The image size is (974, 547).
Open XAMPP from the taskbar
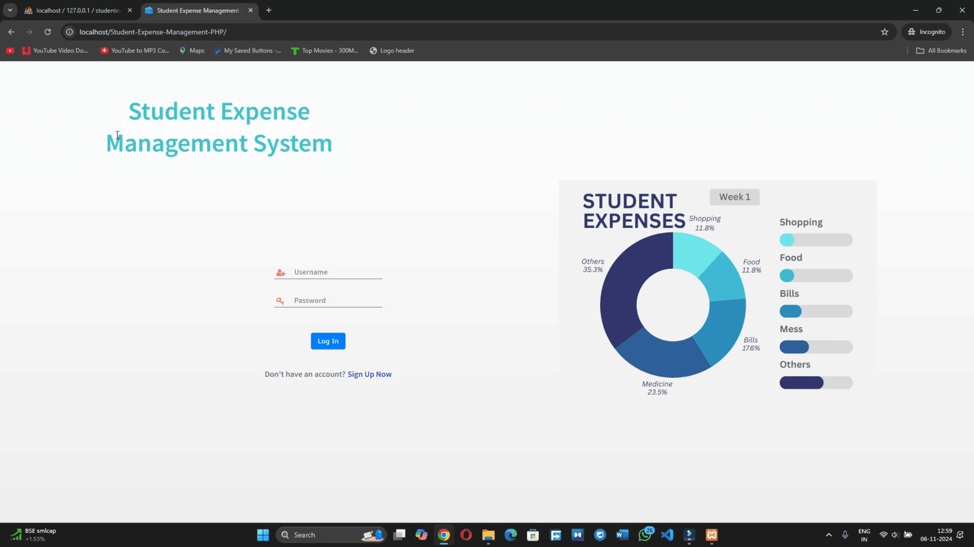coord(711,535)
